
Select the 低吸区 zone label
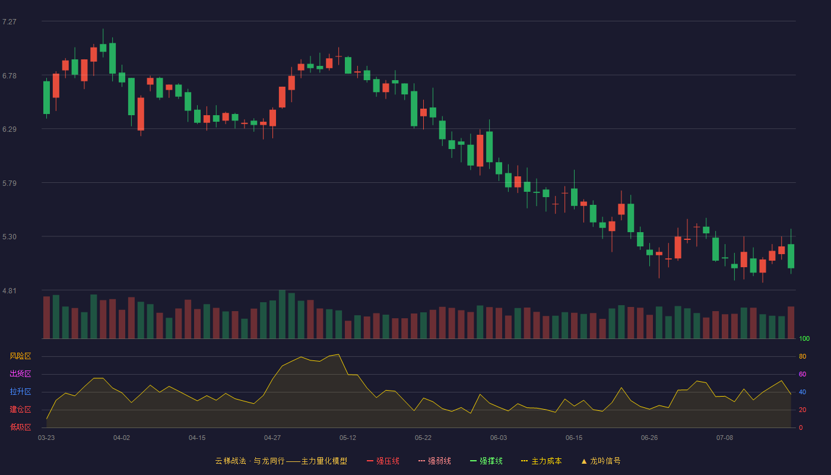tap(20, 427)
